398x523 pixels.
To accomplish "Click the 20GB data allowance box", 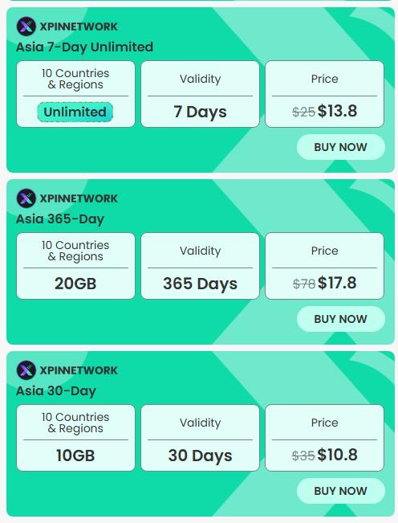I will (x=75, y=266).
